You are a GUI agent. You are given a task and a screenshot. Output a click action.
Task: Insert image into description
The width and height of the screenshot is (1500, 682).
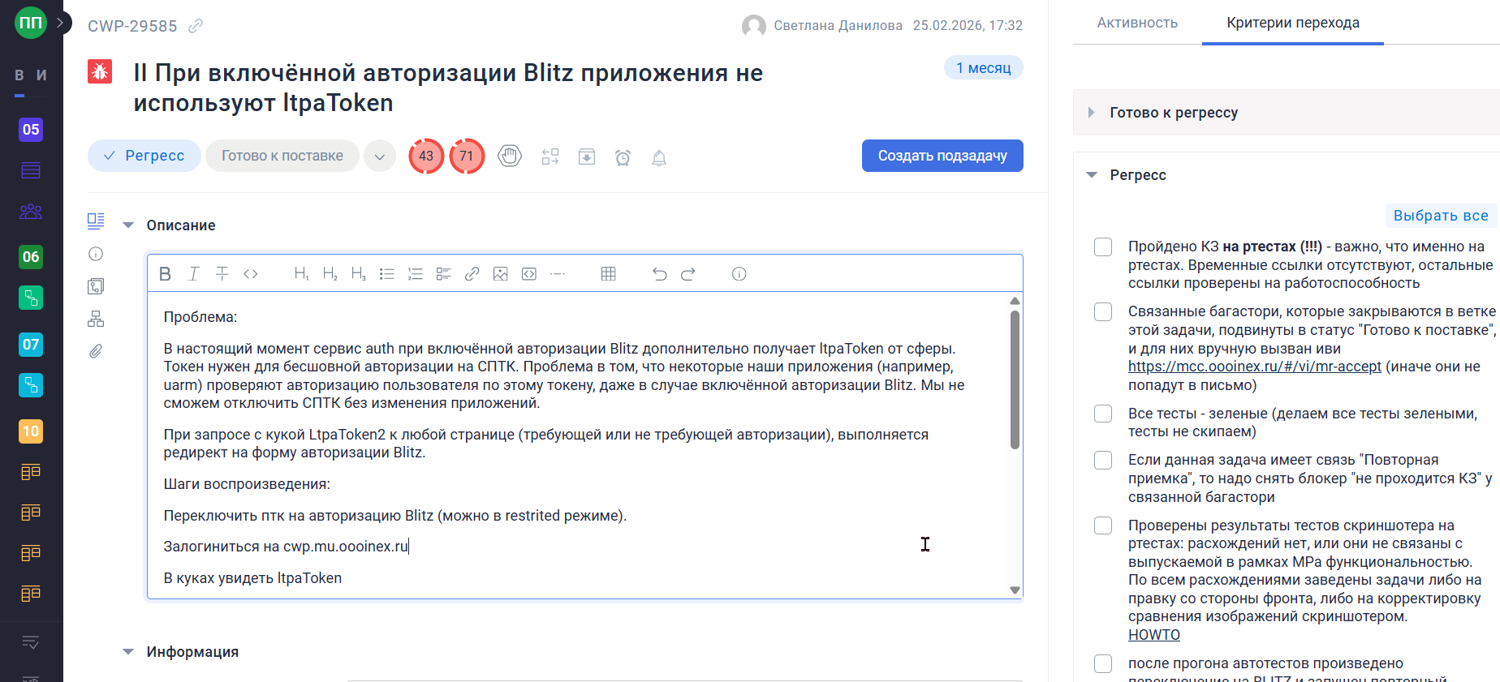[501, 274]
